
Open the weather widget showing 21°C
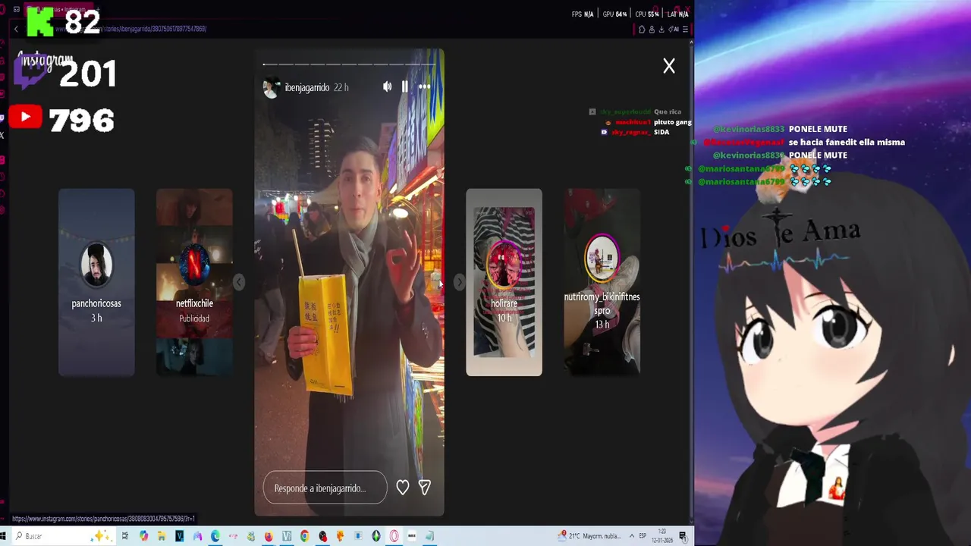[589, 536]
